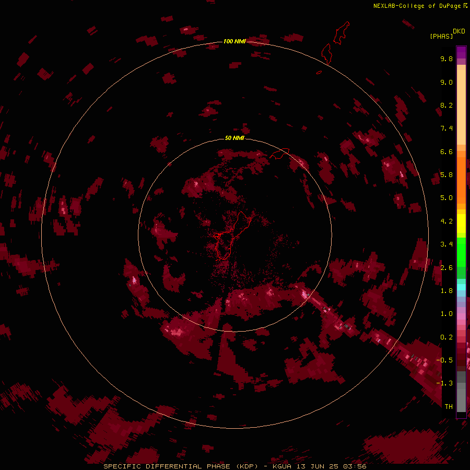Pick the 5.8 scale value
470x470 pixels.
click(446, 175)
